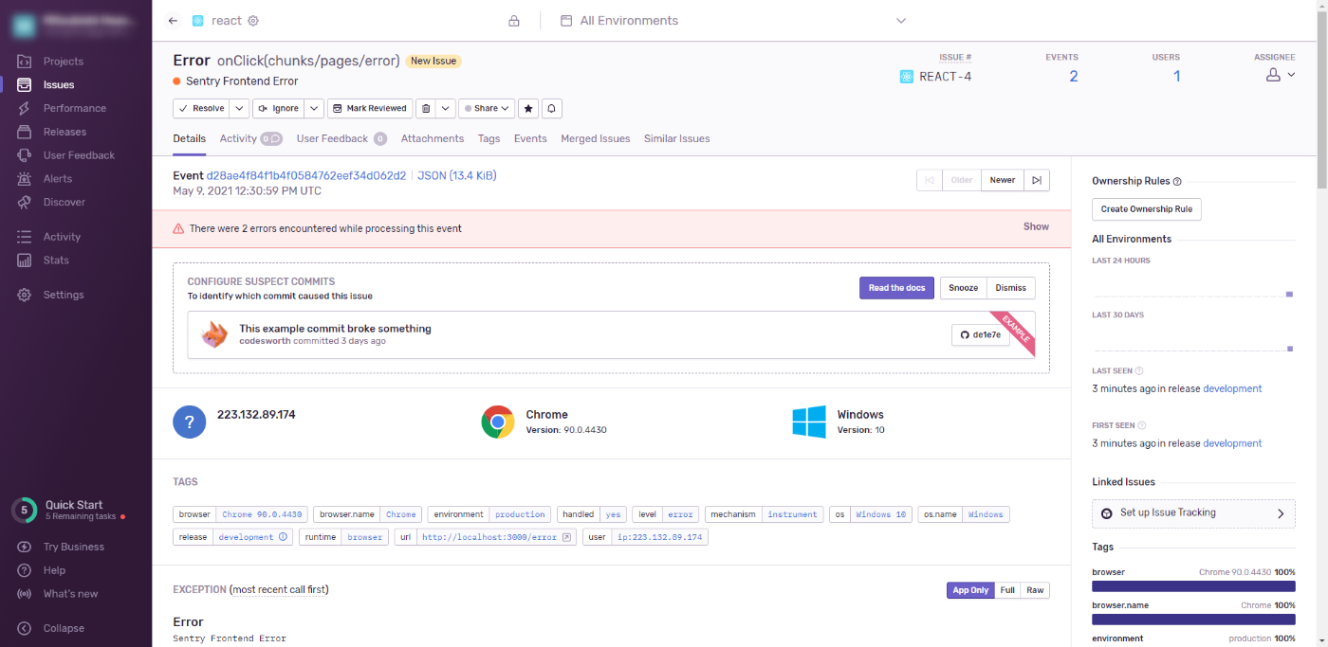Screen dimensions: 1328x647
Task: Switch to the Tags tab
Action: (x=489, y=138)
